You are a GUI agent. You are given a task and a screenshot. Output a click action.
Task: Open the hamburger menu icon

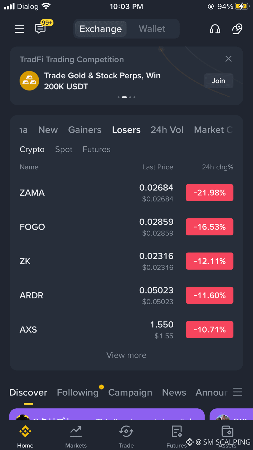20,29
